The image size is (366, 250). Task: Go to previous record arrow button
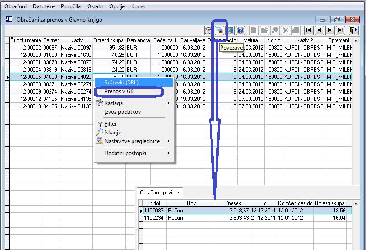[x=319, y=30]
